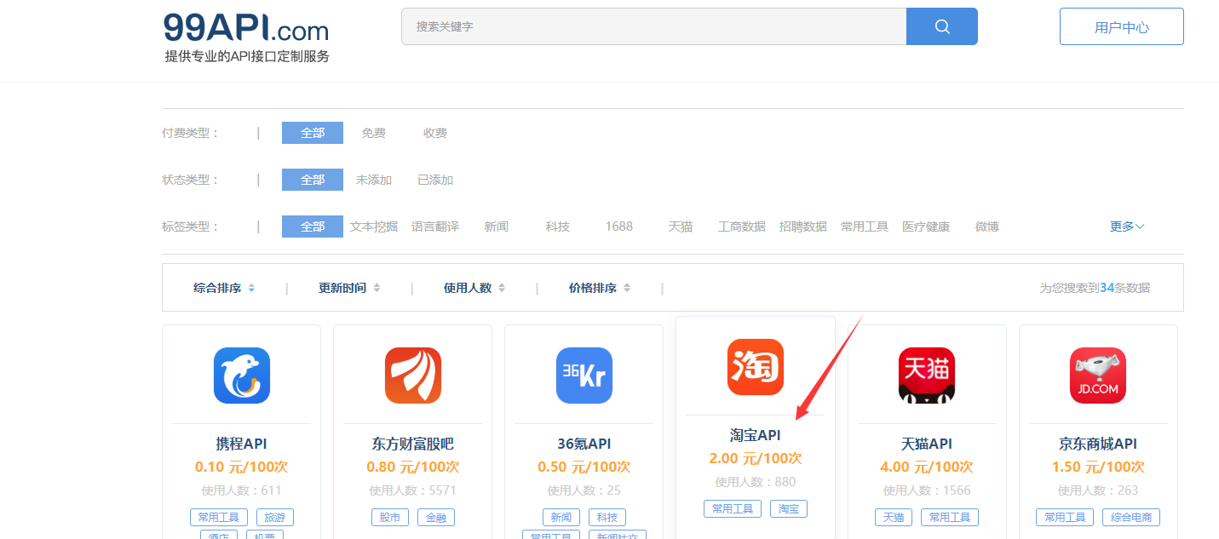Click 常用工具 tag on 淘宝API card
Image resolution: width=1219 pixels, height=539 pixels.
tap(733, 508)
